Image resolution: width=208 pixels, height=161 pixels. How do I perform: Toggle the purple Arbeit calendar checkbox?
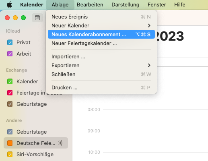pos(10,54)
